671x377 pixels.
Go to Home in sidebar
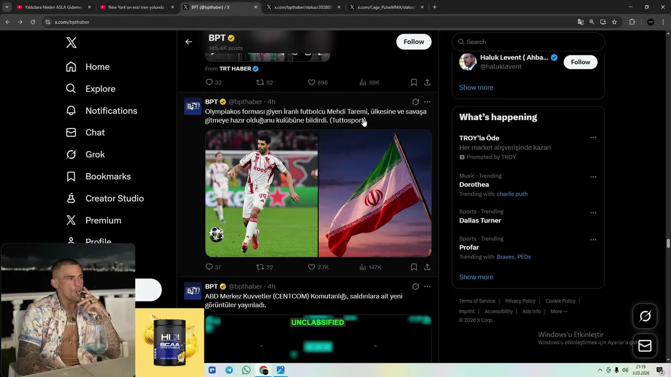pyautogui.click(x=88, y=67)
